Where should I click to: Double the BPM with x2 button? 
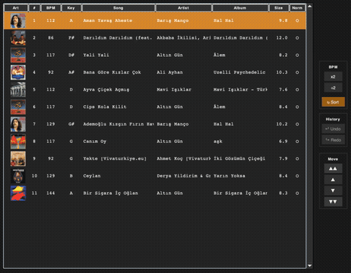(x=333, y=77)
